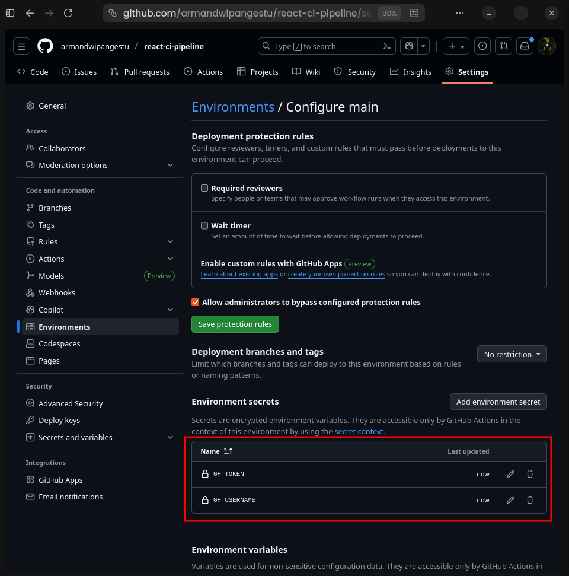Open reader view icon in address bar

pos(414,13)
